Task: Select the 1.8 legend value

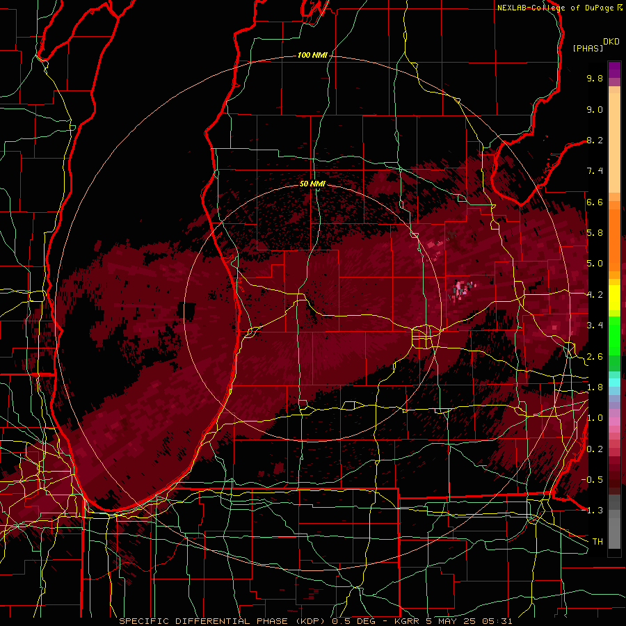Action: pos(595,387)
